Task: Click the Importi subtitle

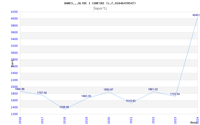Action: click(100, 8)
